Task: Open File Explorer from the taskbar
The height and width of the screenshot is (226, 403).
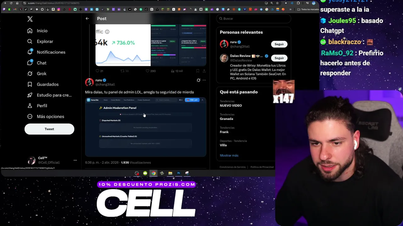Action: [x=170, y=173]
